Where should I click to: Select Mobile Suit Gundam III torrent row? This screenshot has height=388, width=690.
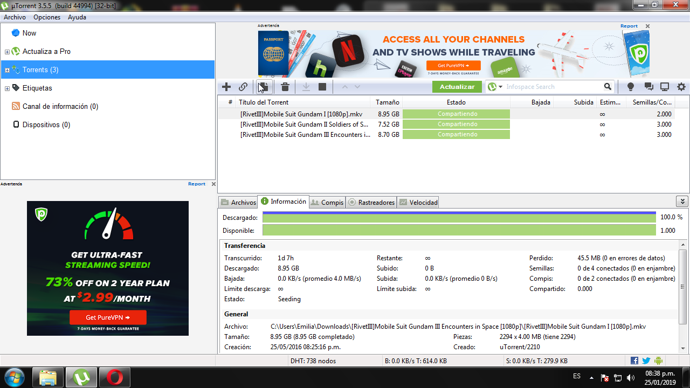[446, 135]
